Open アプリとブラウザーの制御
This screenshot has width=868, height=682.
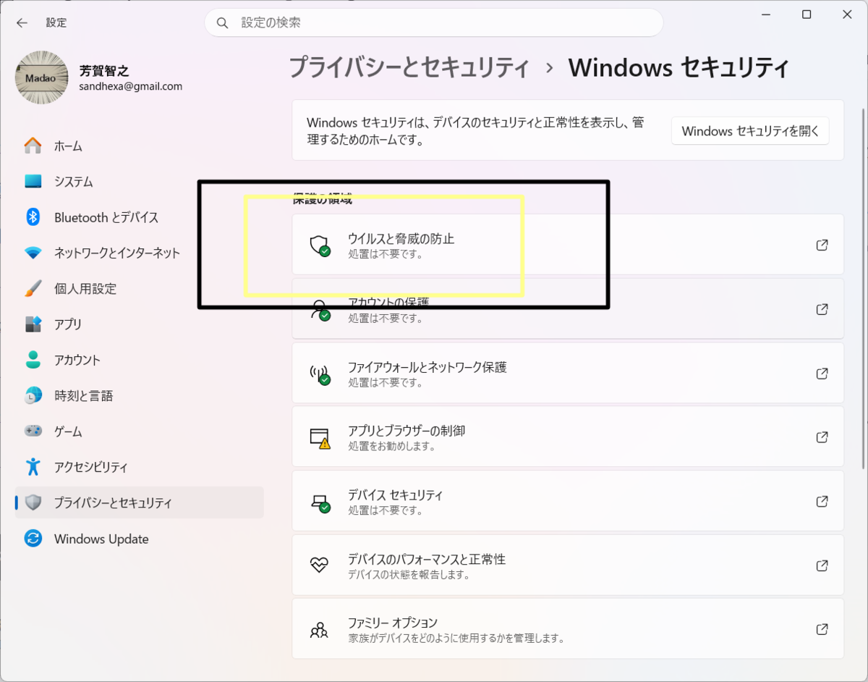[x=568, y=437]
